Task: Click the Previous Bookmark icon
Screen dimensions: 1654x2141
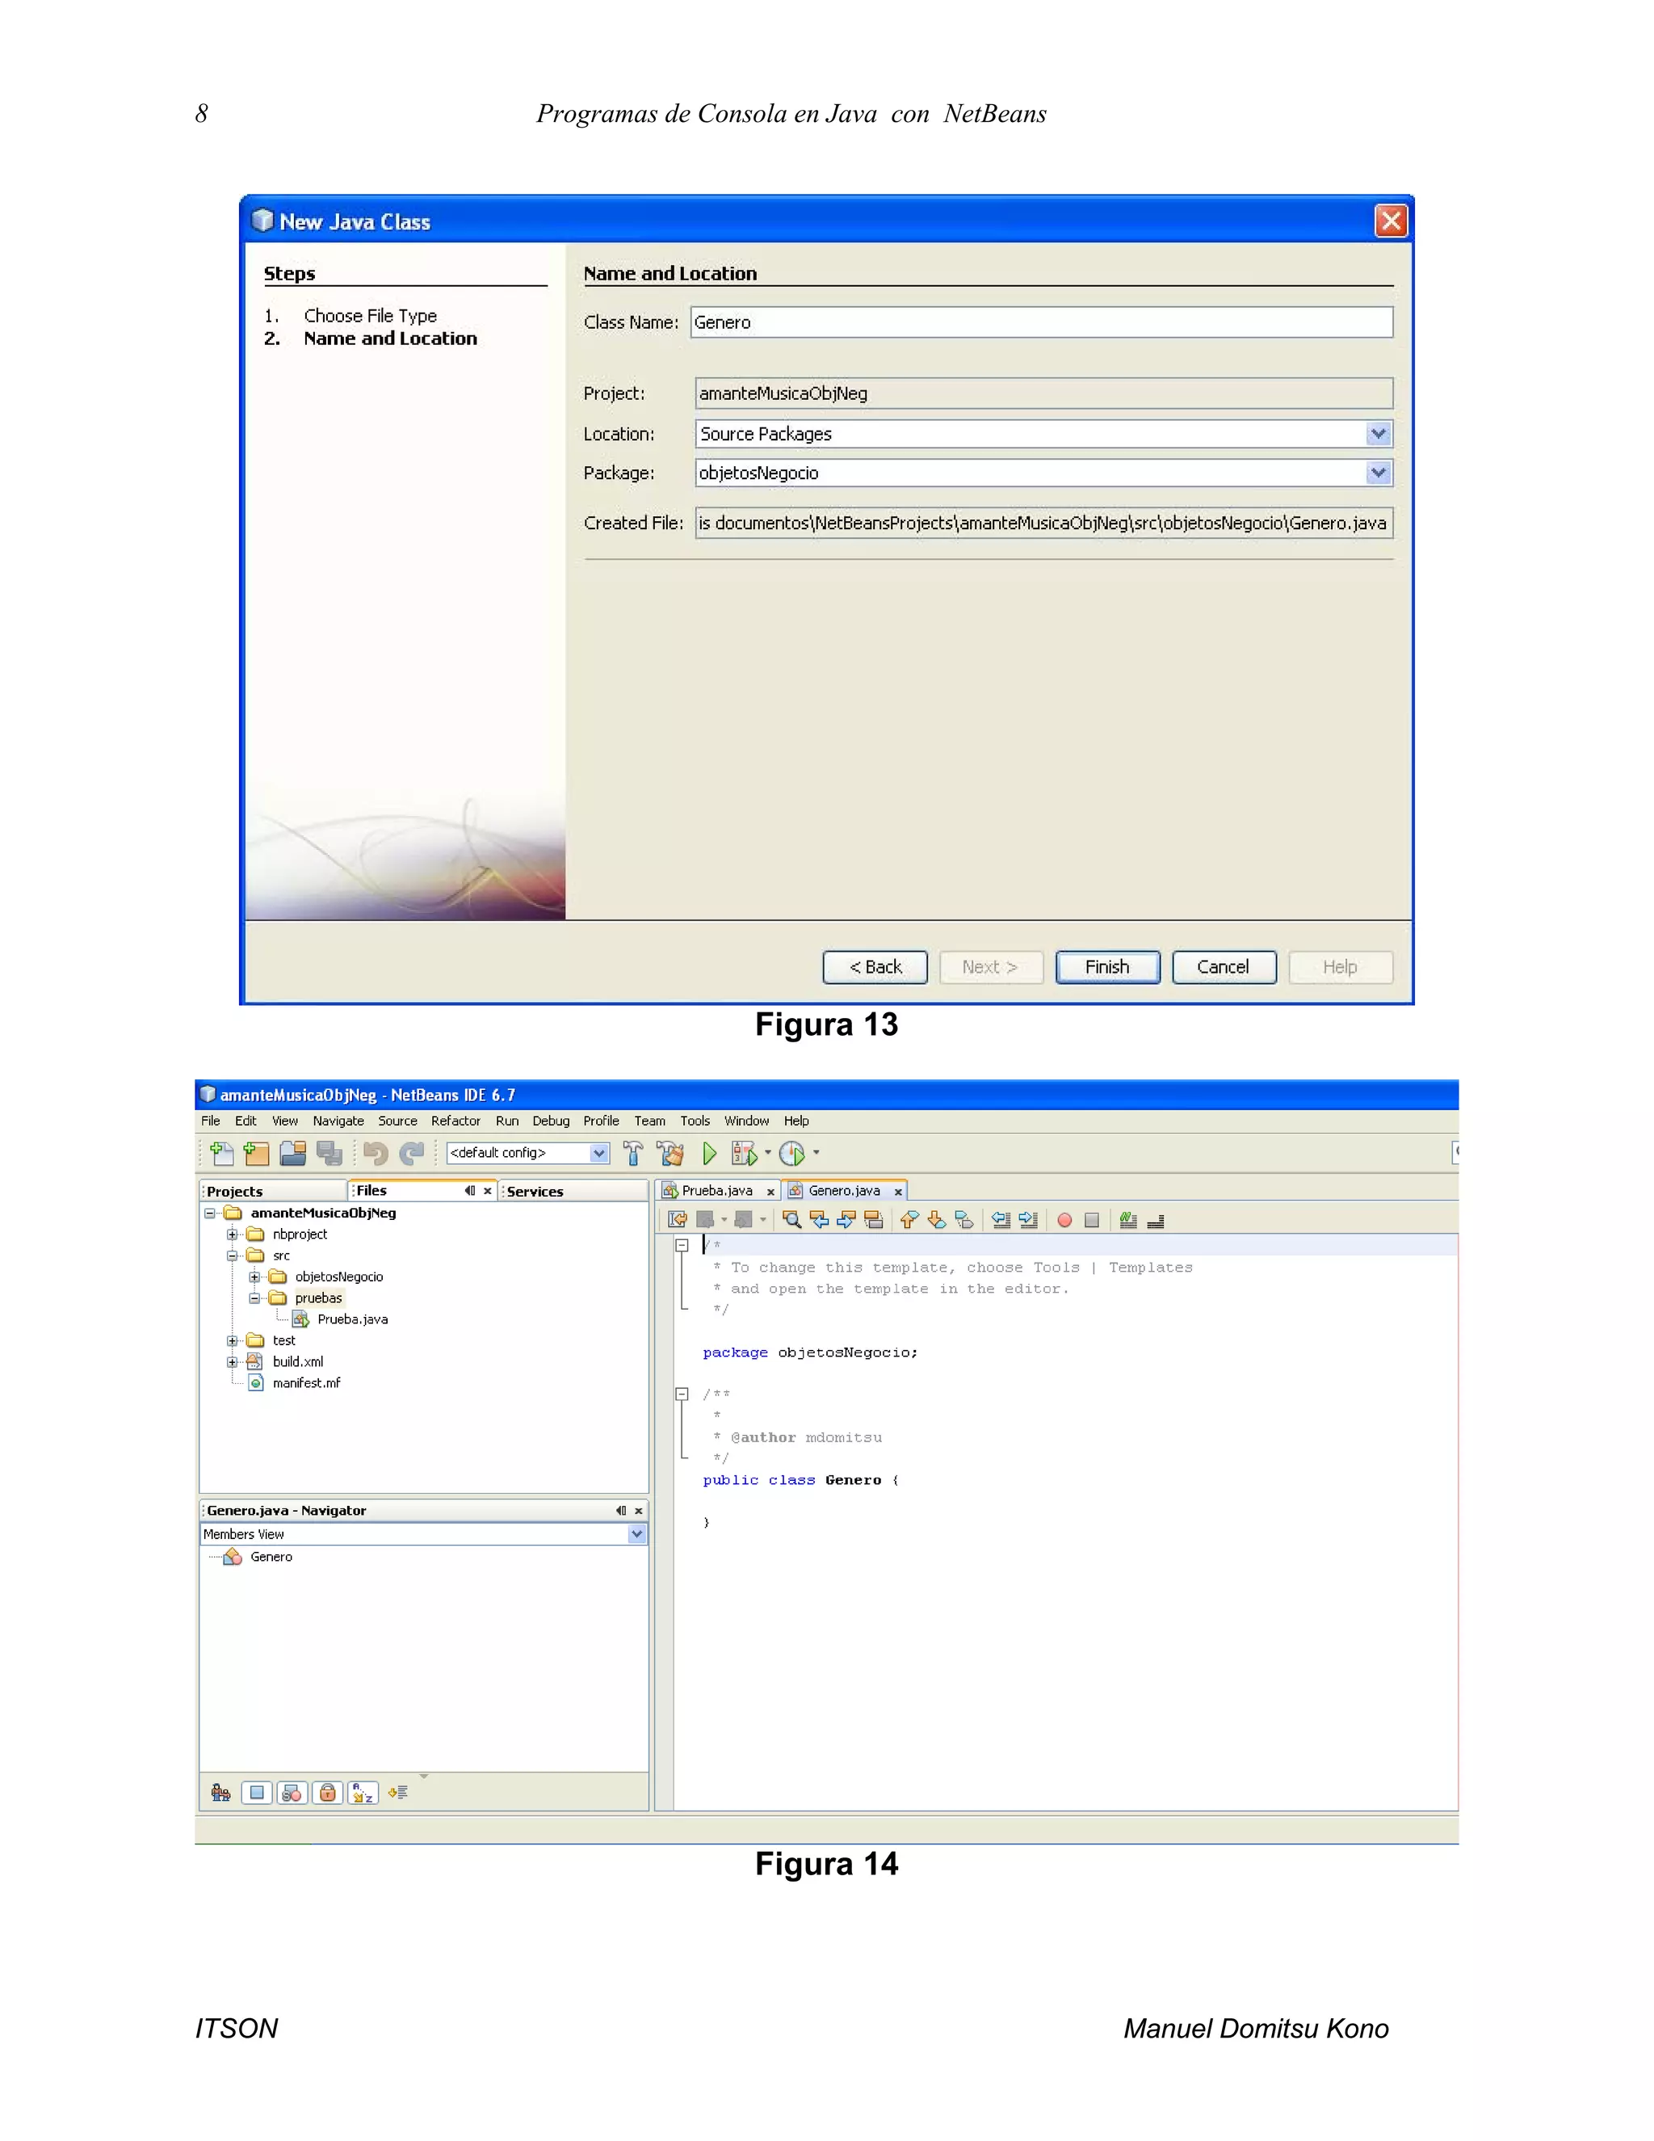Action: 909,1219
